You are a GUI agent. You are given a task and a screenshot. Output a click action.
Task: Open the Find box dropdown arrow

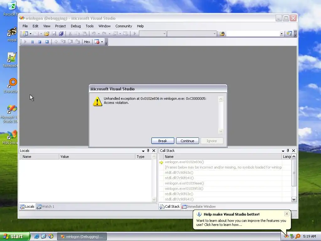coord(282,34)
